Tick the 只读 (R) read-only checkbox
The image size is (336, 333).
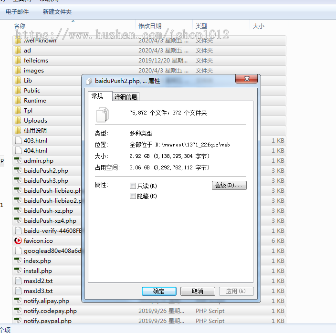coord(133,186)
